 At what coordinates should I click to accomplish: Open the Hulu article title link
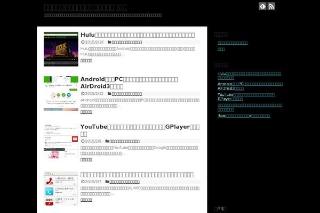point(138,35)
